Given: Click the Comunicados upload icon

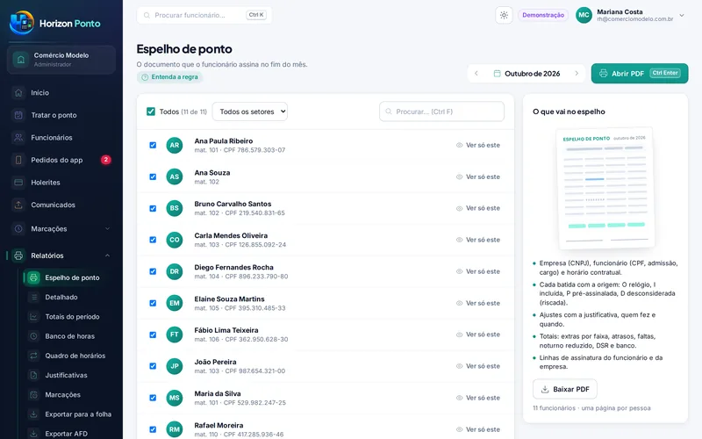Looking at the screenshot, I should click(x=18, y=205).
